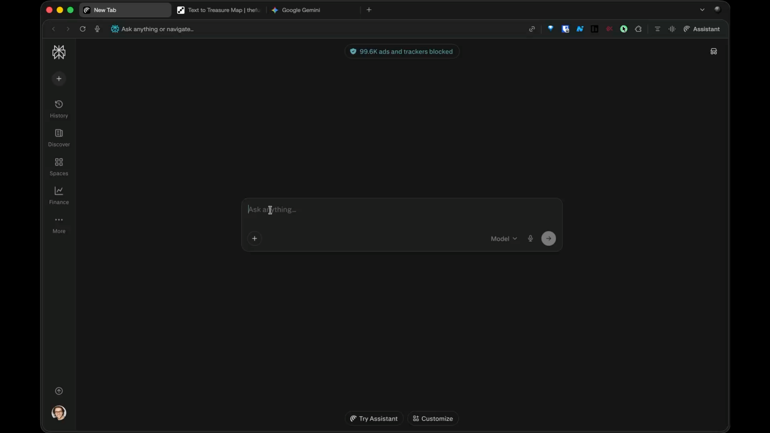Open the Spaces section
The height and width of the screenshot is (433, 770).
[59, 167]
